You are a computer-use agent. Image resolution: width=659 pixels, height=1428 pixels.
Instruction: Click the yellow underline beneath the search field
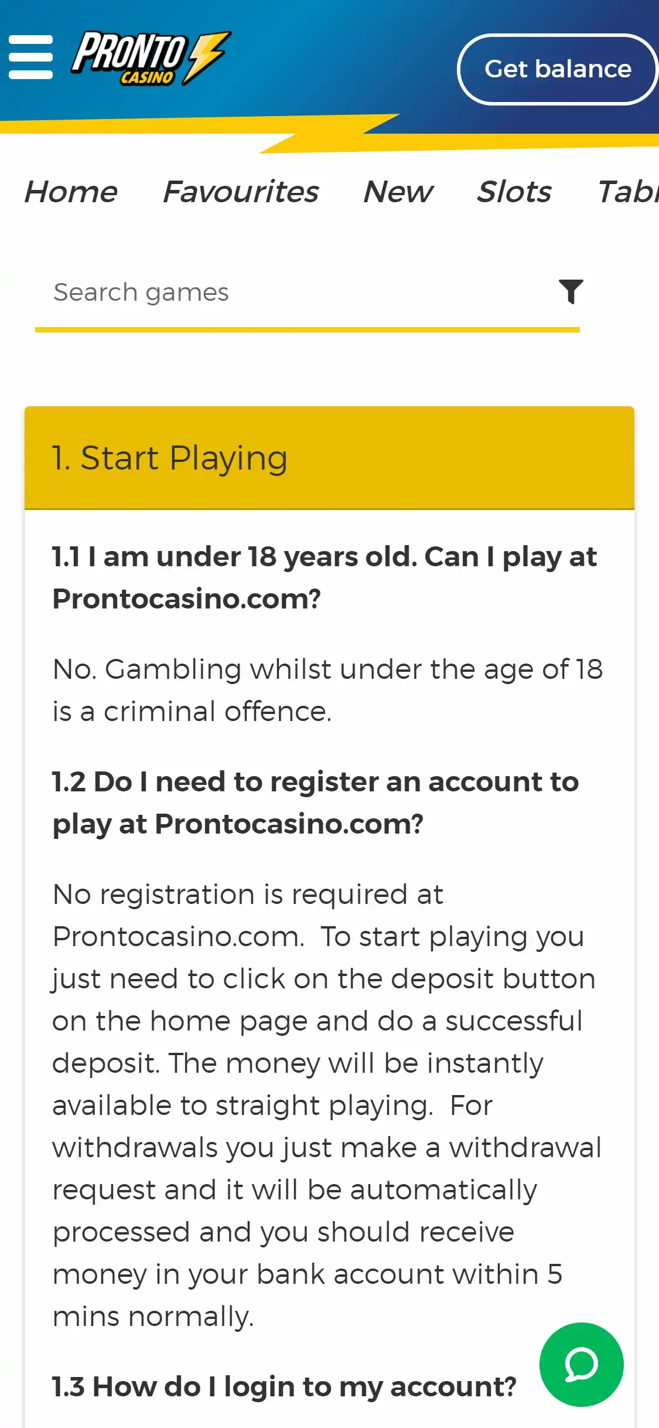coord(308,330)
